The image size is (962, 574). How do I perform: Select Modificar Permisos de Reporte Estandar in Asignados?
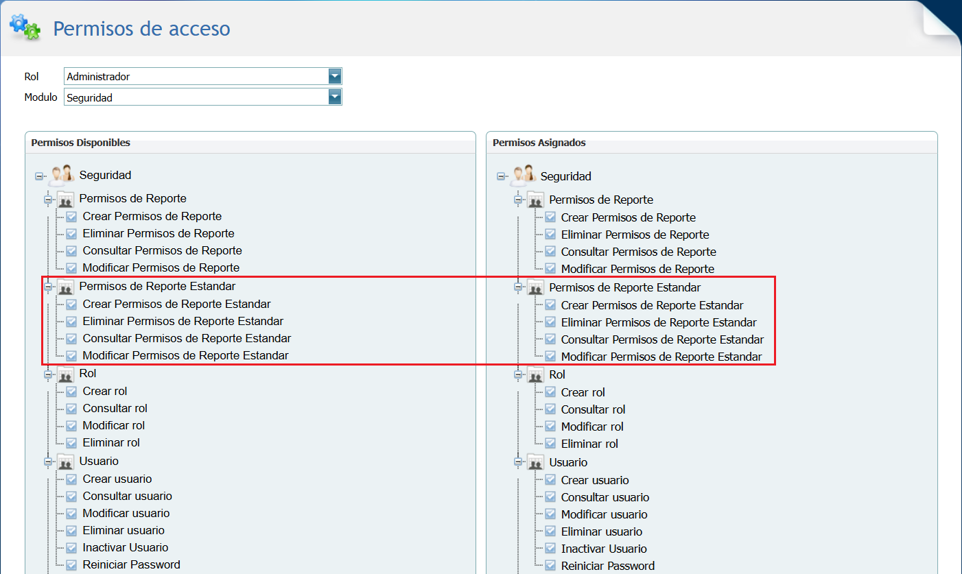tap(661, 357)
